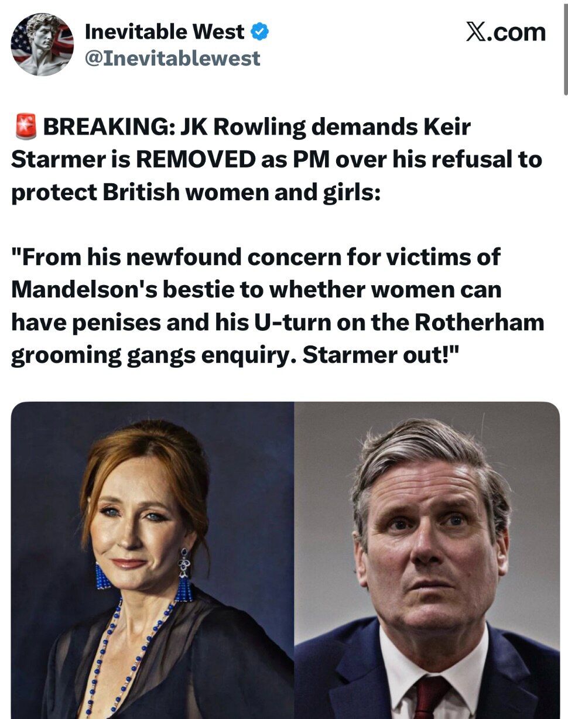The width and height of the screenshot is (568, 719).
Task: Open the Inevitable West profile avatar
Action: 43,44
